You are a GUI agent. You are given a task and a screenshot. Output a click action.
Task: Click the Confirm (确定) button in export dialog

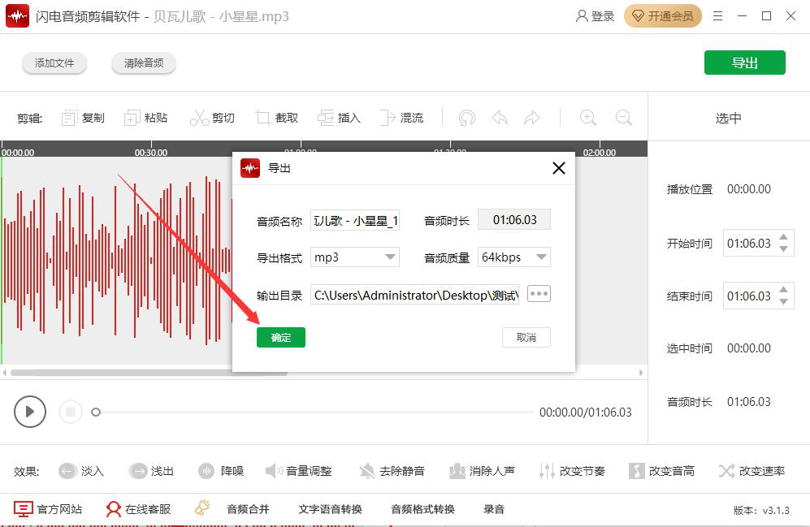point(281,338)
